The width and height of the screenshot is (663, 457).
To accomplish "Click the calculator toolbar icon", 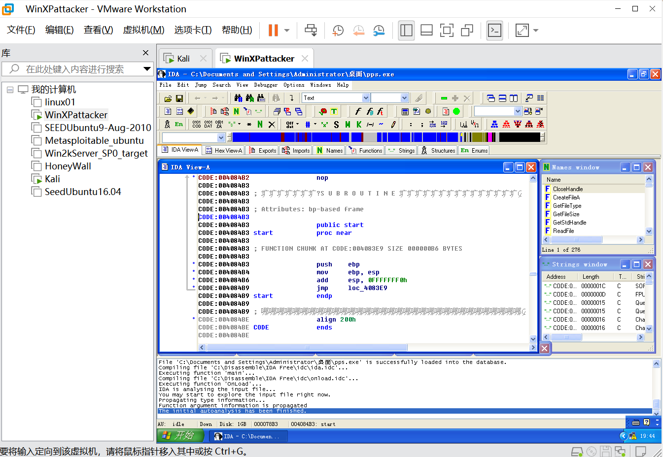I will (405, 111).
